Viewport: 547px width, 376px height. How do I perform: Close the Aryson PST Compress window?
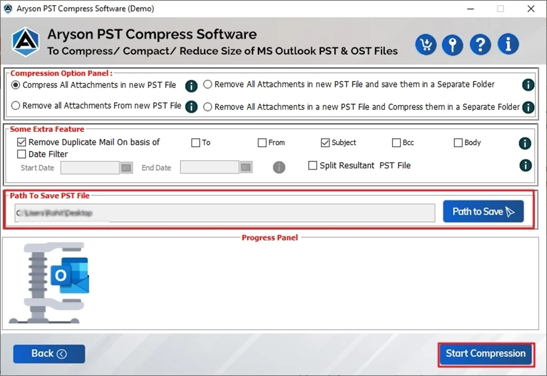[x=531, y=9]
